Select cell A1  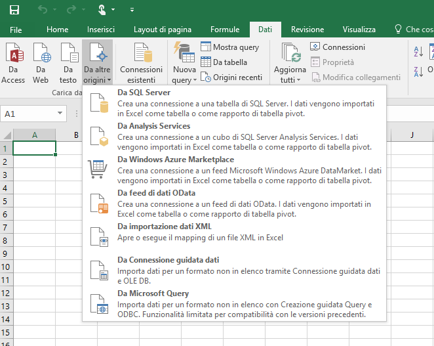point(34,148)
